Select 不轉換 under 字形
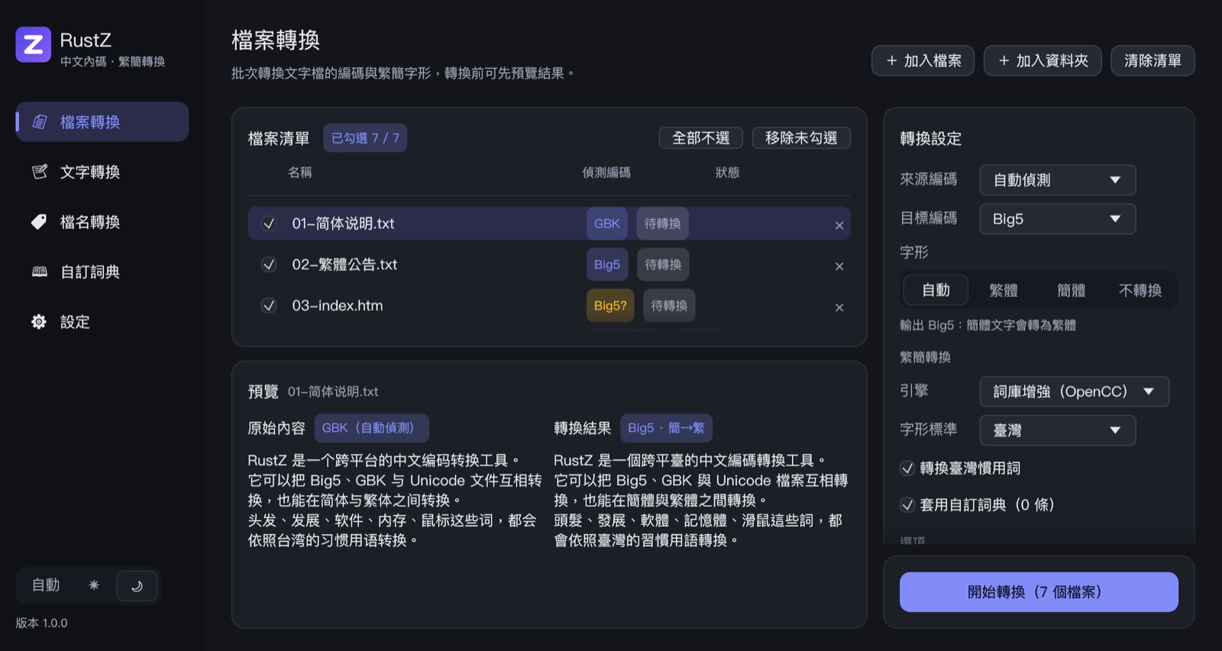This screenshot has width=1222, height=651. click(x=1140, y=290)
